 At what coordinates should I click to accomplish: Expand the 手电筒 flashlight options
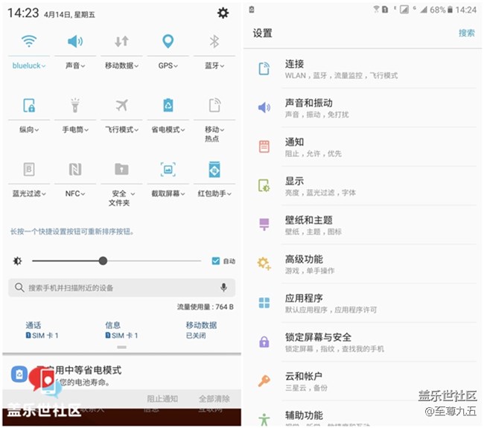coord(75,130)
